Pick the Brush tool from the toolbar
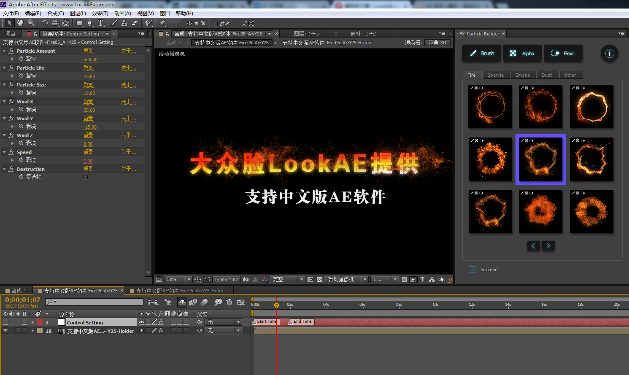Screen dimensions: 629x375 (x=113, y=23)
